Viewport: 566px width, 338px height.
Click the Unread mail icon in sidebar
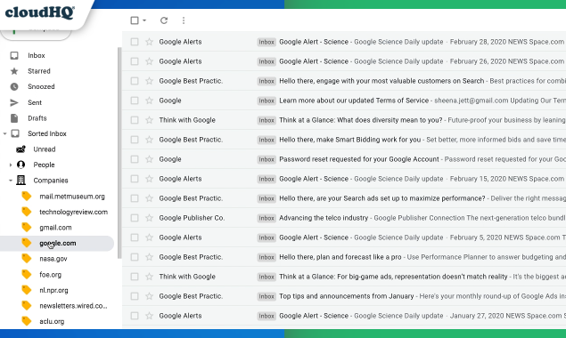coord(21,149)
